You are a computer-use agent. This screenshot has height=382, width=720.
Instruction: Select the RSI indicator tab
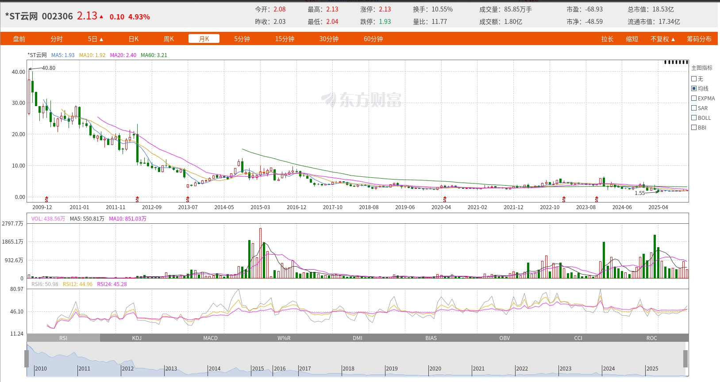click(x=63, y=338)
